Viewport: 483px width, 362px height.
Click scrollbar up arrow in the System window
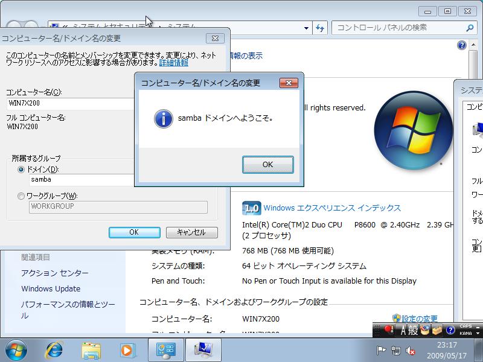pos(473,45)
